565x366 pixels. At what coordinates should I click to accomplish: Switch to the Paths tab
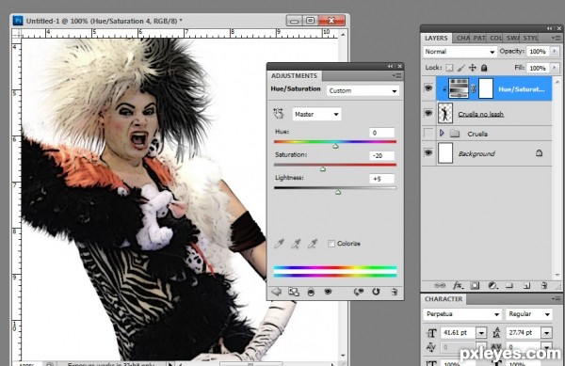479,38
